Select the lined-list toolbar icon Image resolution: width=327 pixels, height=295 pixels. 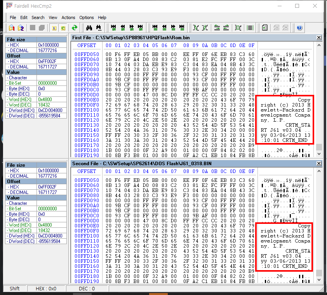pos(250,28)
